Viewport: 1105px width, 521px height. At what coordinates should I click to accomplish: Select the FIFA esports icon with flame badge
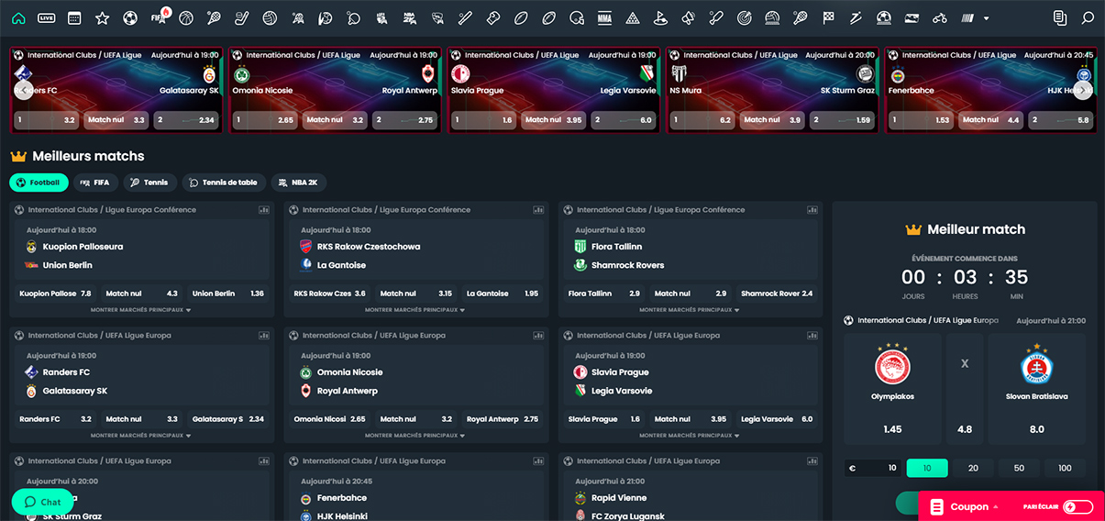(160, 17)
